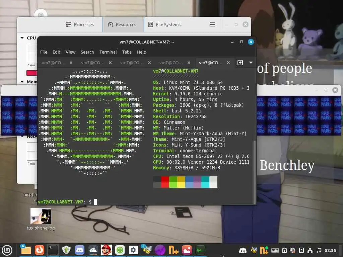Open the update shield tray icon
The width and height of the screenshot is (343, 257).
point(293,250)
